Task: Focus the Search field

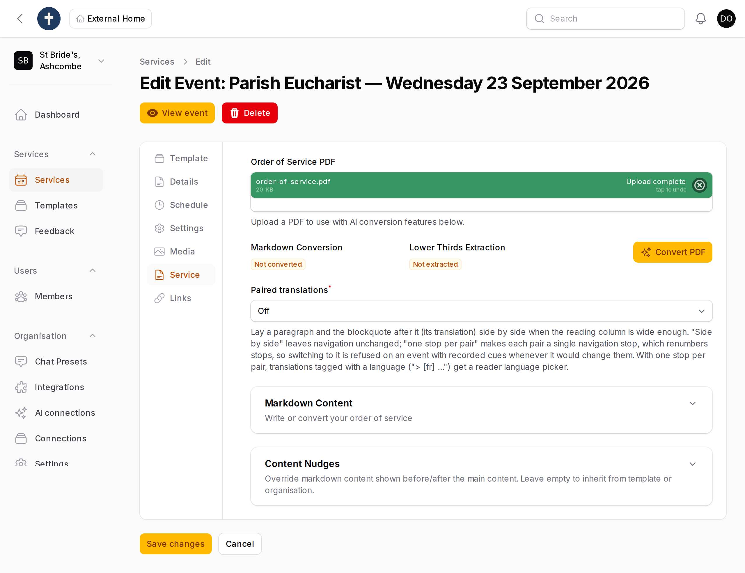Action: point(605,19)
